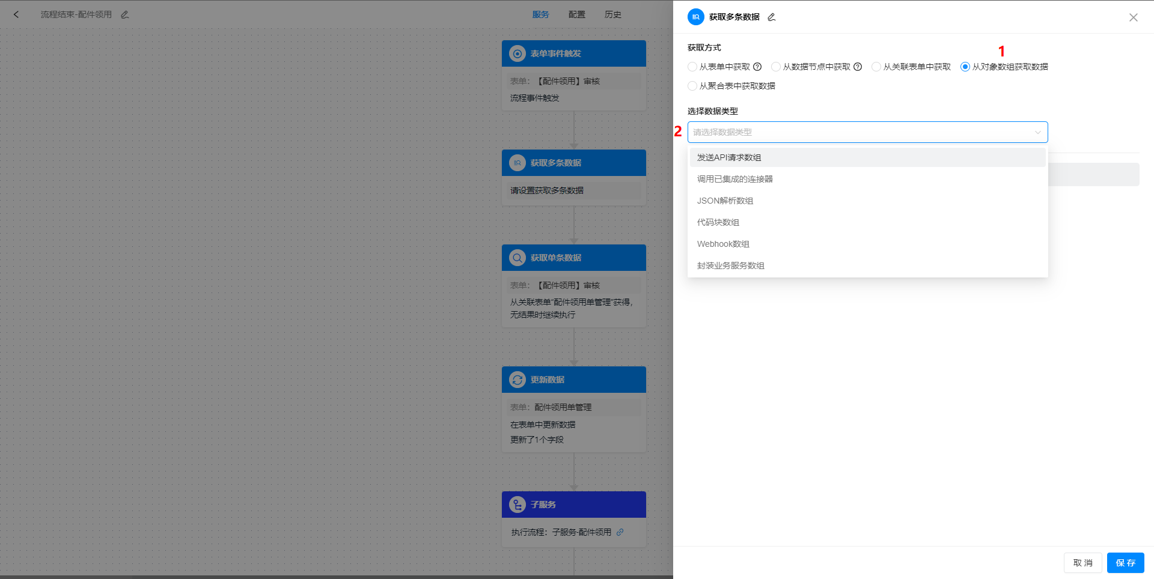This screenshot has width=1154, height=579.
Task: Click the 子服务 node icon
Action: coord(517,504)
